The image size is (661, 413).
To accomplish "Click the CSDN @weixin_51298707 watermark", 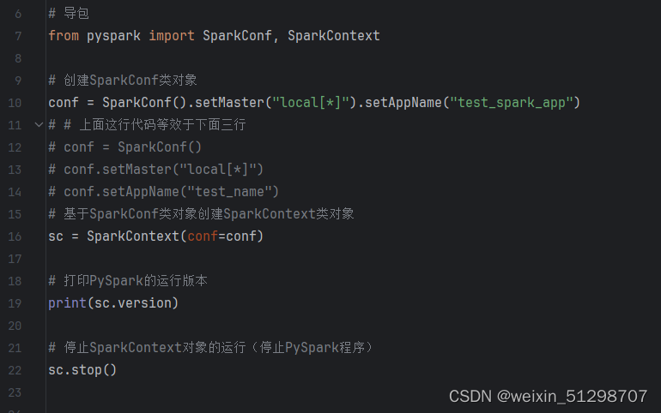I will 548,396.
